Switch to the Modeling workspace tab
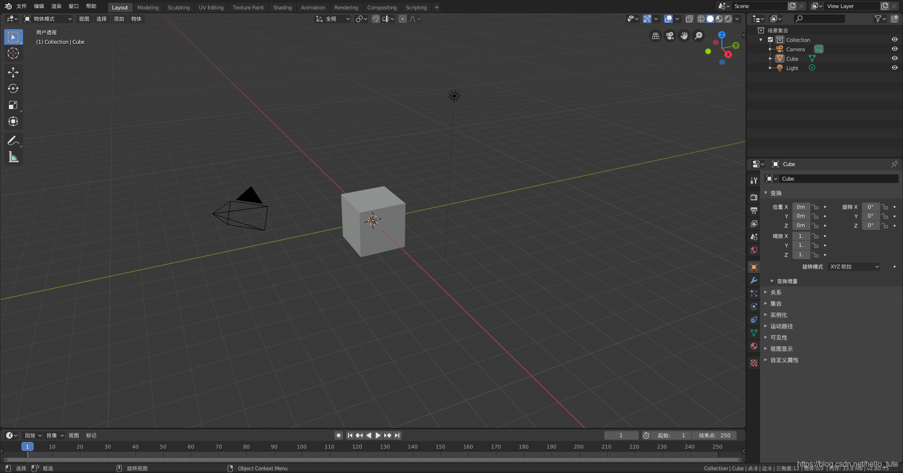This screenshot has height=473, width=903. pos(148,8)
